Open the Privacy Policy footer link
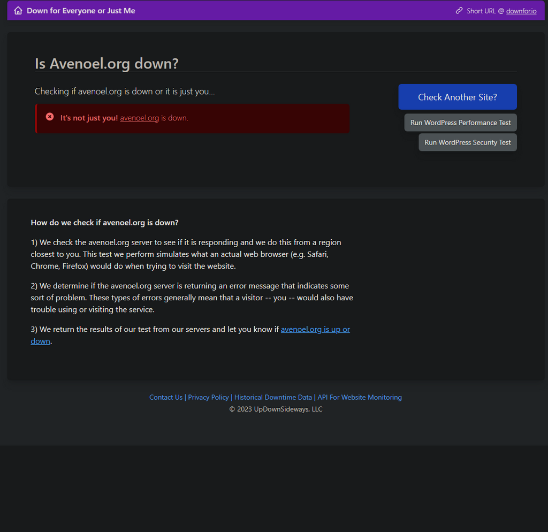Viewport: 548px width, 532px height. click(x=208, y=398)
